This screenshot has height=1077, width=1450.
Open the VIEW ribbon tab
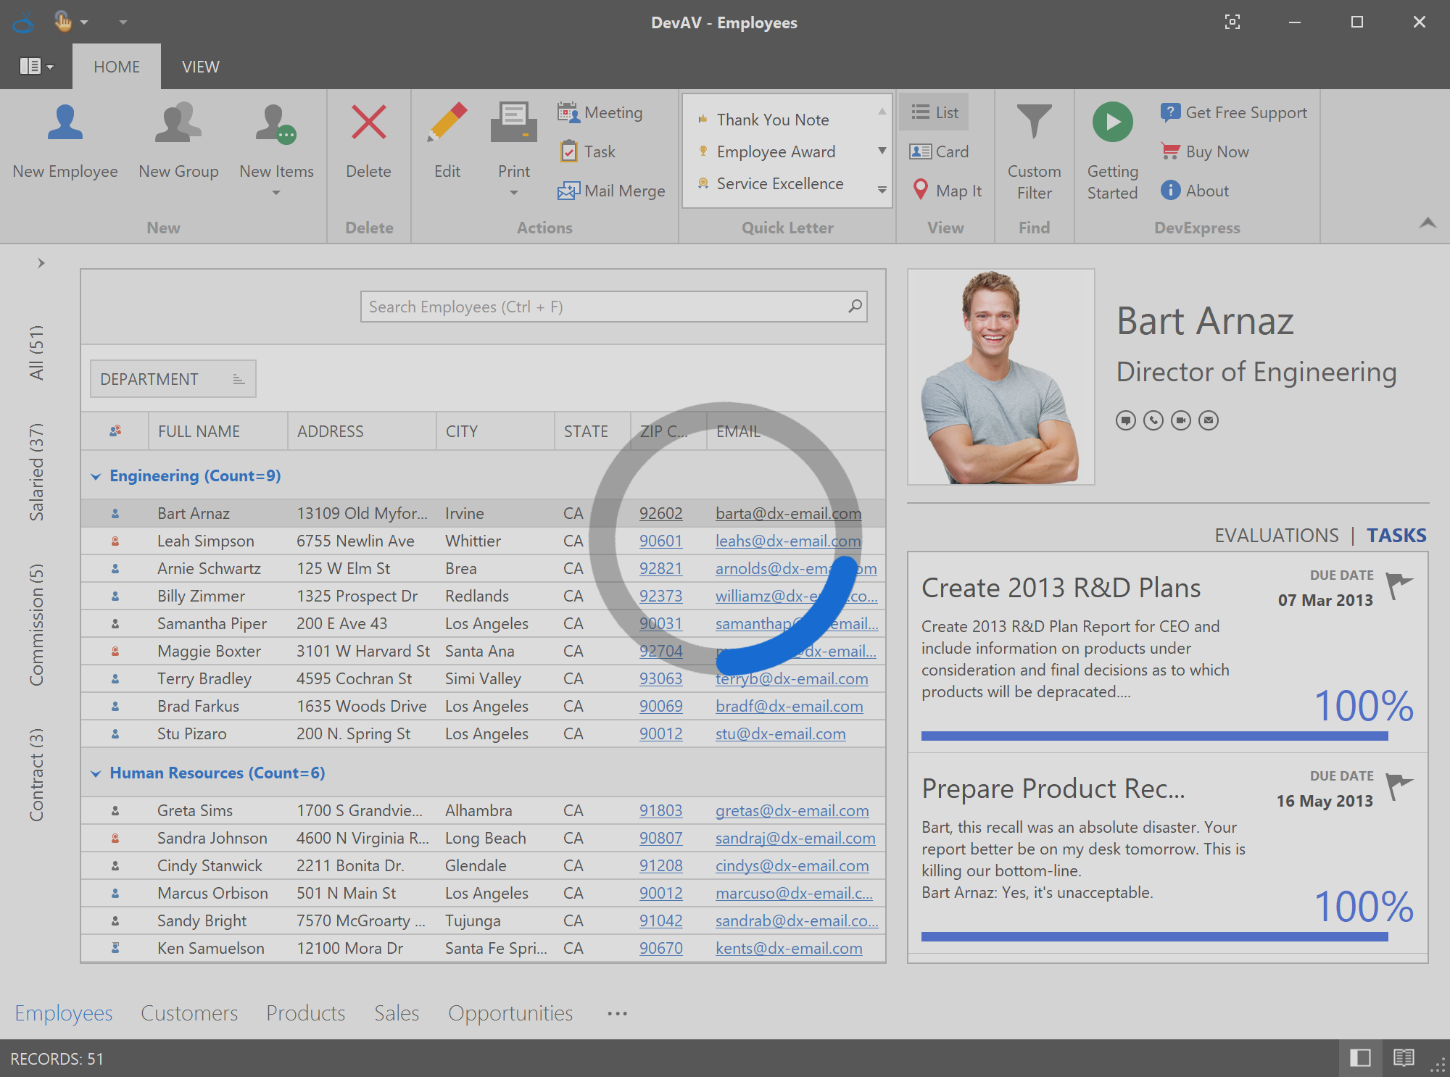coord(200,67)
